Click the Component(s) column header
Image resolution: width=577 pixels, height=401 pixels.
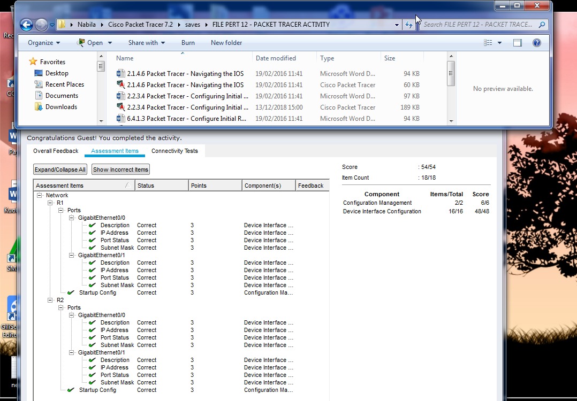[x=269, y=186]
